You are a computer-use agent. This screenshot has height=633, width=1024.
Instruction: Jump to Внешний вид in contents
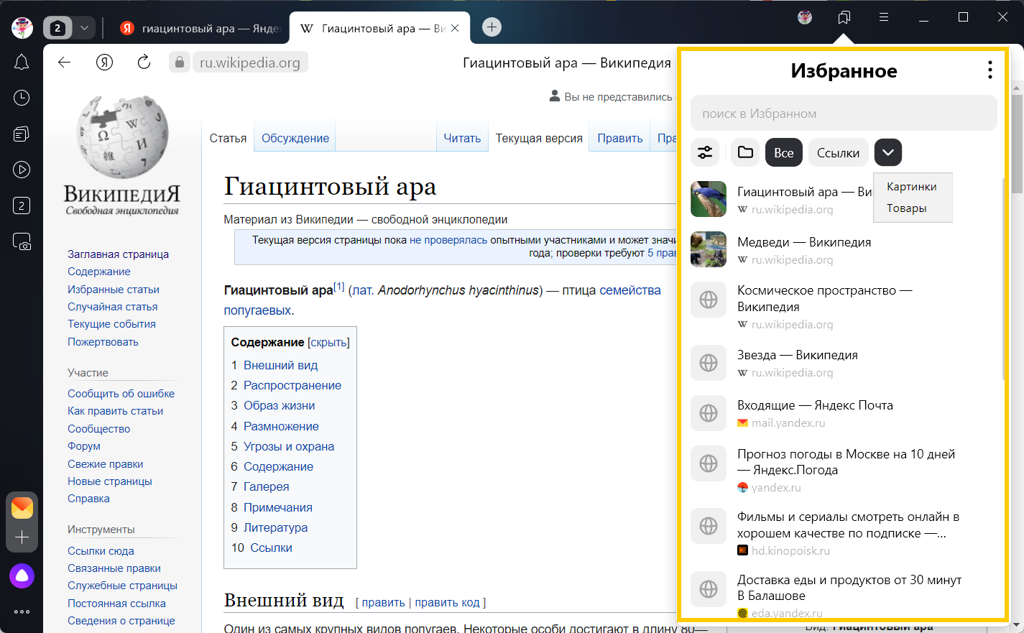click(x=280, y=365)
